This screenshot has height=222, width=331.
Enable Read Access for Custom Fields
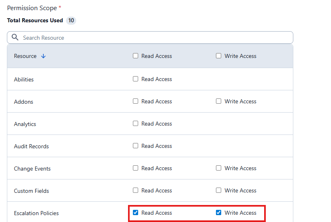pyautogui.click(x=136, y=190)
